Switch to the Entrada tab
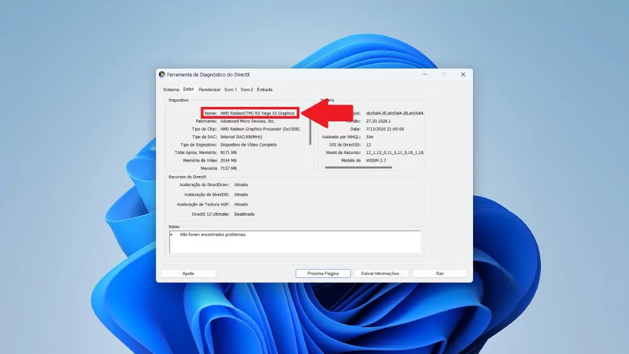This screenshot has width=629, height=354. [x=265, y=90]
